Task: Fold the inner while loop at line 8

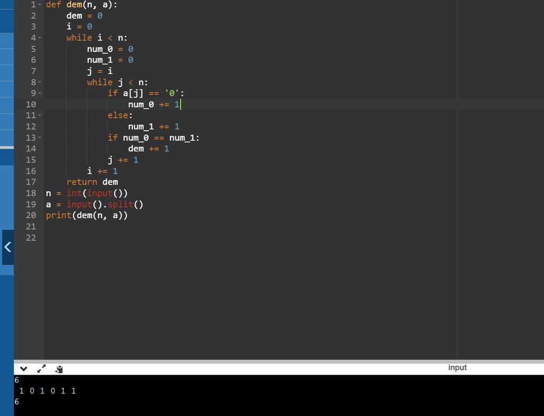Action: tap(40, 82)
